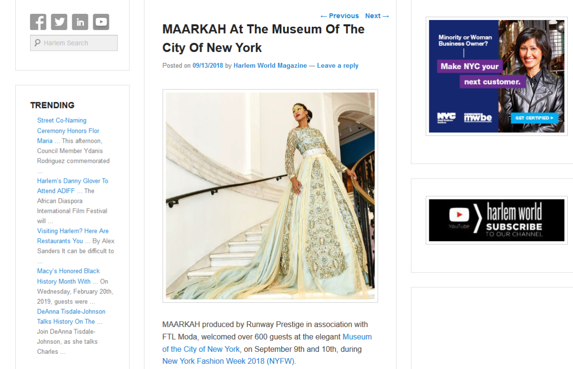Click the Leave a reply link
Image resolution: width=573 pixels, height=369 pixels.
pos(338,65)
